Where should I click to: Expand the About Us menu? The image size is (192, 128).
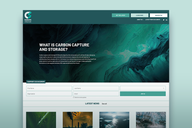coord(140,20)
